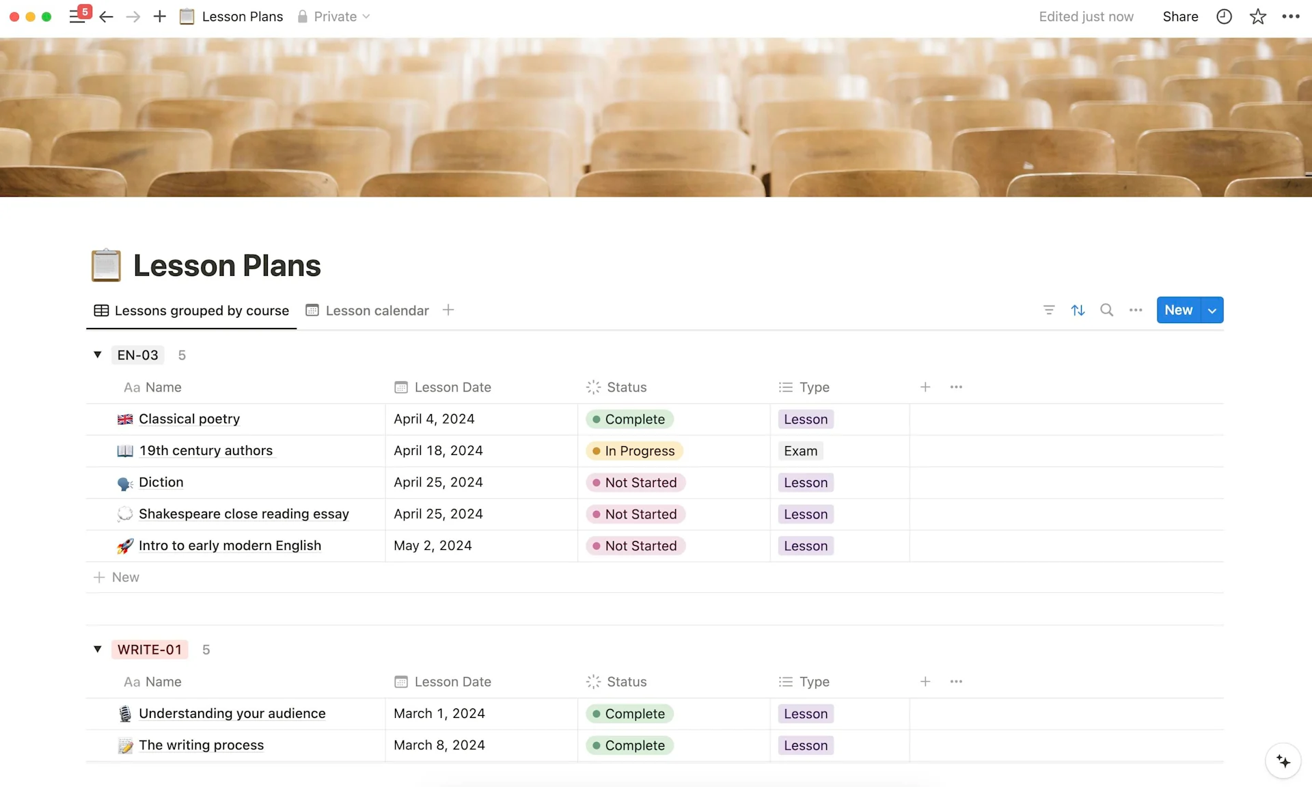
Task: View page edit history via clock icon
Action: pyautogui.click(x=1224, y=16)
